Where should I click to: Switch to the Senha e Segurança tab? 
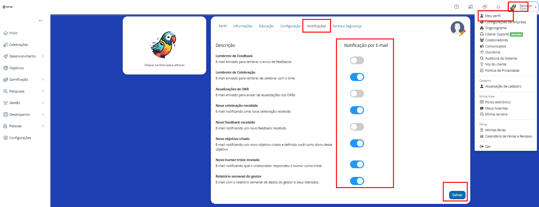coord(347,26)
